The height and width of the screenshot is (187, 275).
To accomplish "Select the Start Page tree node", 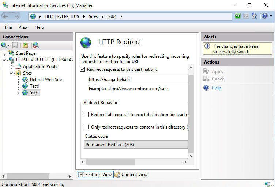I will point(26,53).
